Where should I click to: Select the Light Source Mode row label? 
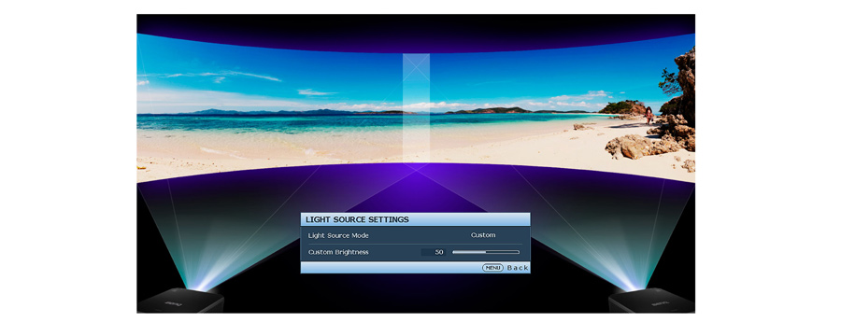click(x=338, y=235)
